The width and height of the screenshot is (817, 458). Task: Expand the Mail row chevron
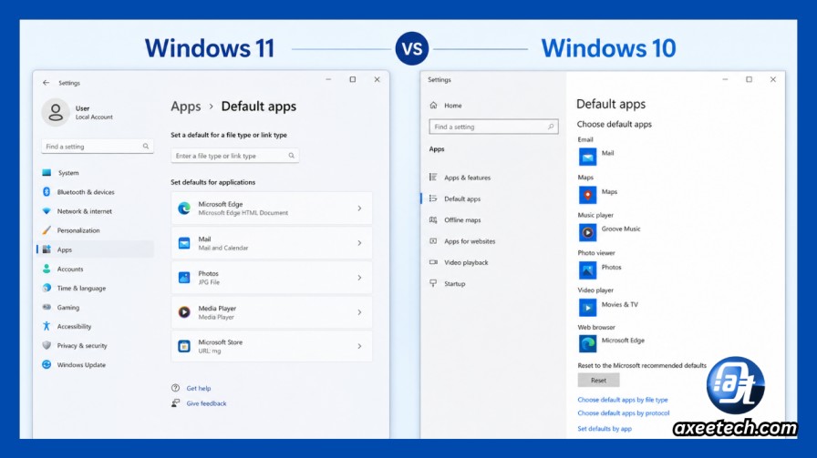(359, 243)
